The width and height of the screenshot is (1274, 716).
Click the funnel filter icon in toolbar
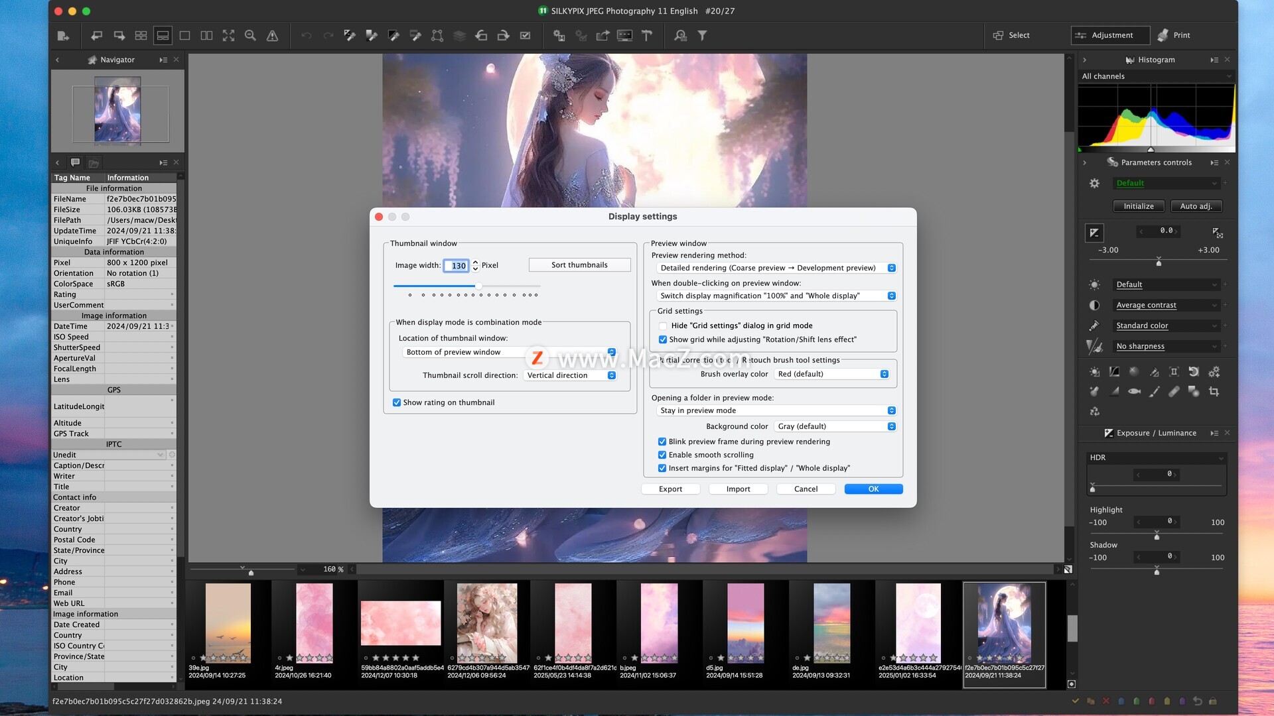(x=702, y=36)
